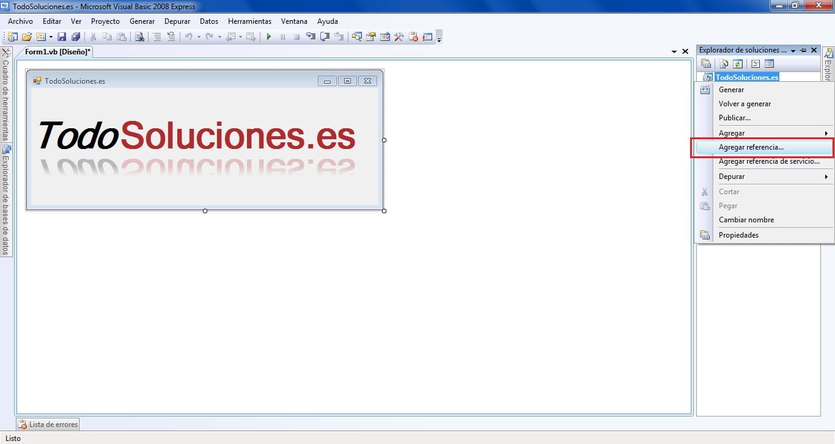Click the Step Into debug icon
The width and height of the screenshot is (835, 444).
[x=311, y=37]
